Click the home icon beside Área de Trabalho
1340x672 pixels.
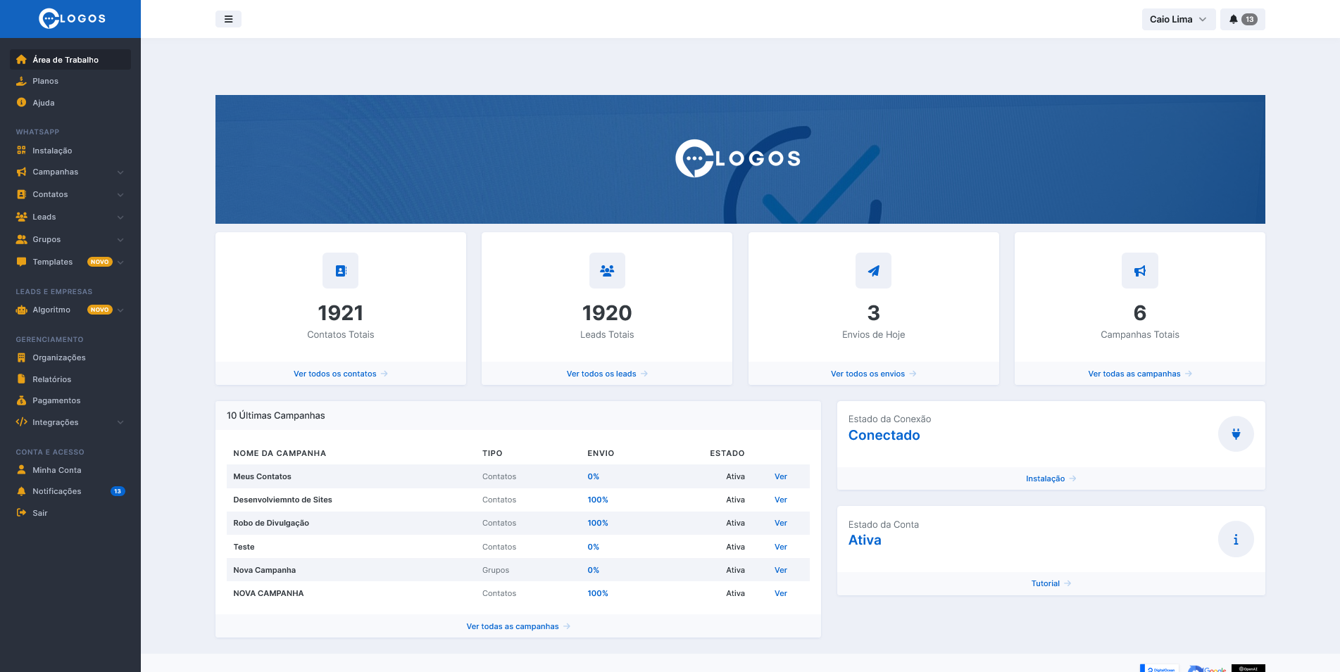[x=21, y=60]
